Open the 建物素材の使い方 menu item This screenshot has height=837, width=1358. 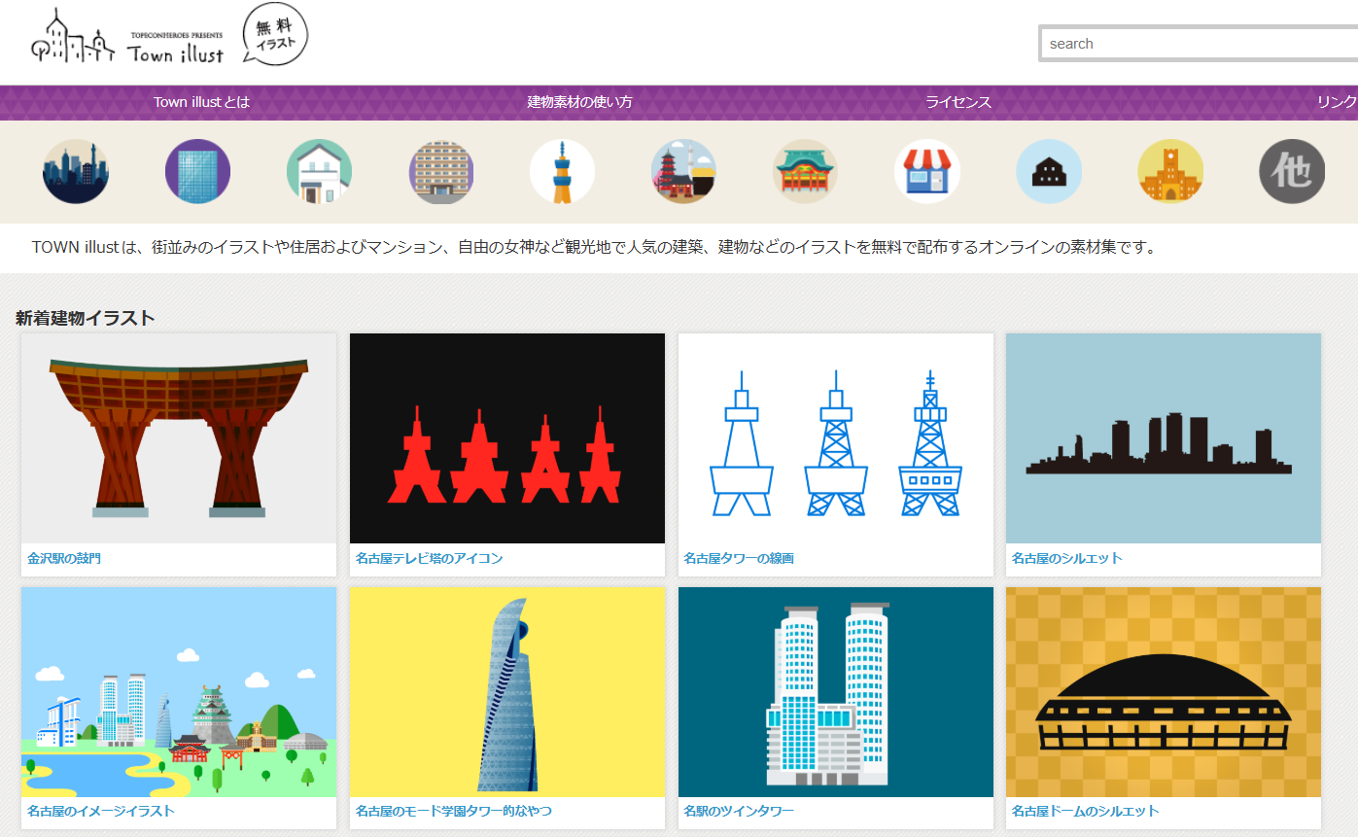click(580, 102)
